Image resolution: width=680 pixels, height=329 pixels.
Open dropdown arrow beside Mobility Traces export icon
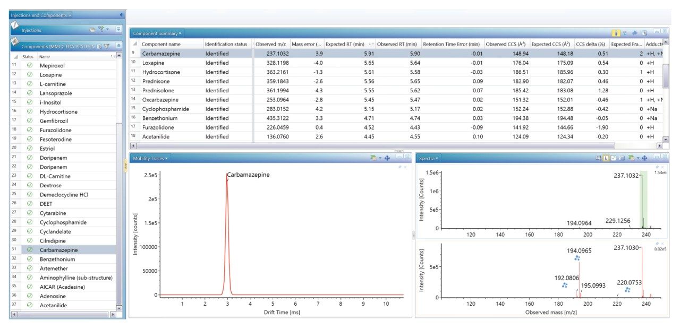point(380,158)
